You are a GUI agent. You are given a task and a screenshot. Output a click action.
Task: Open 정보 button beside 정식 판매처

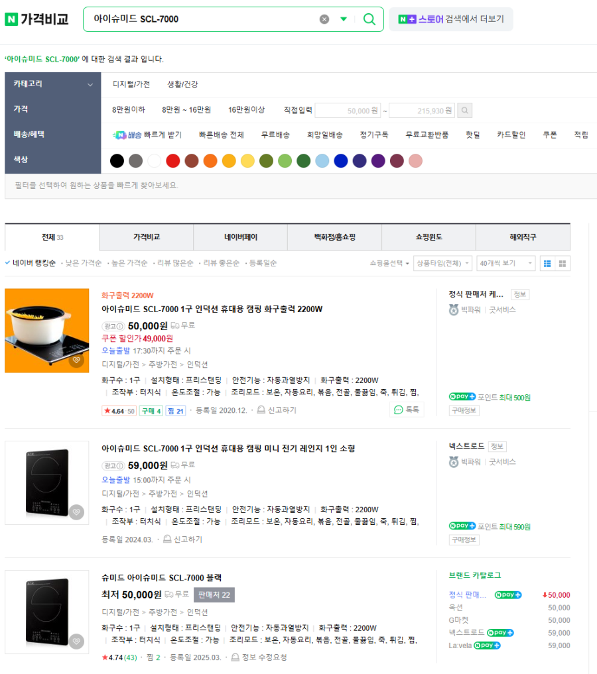(x=520, y=294)
